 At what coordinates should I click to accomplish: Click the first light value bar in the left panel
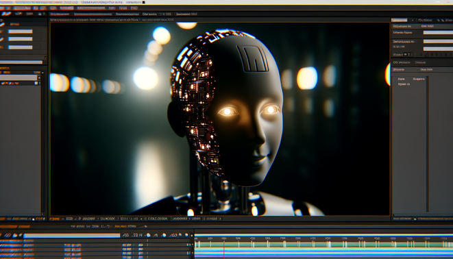pyautogui.click(x=21, y=32)
